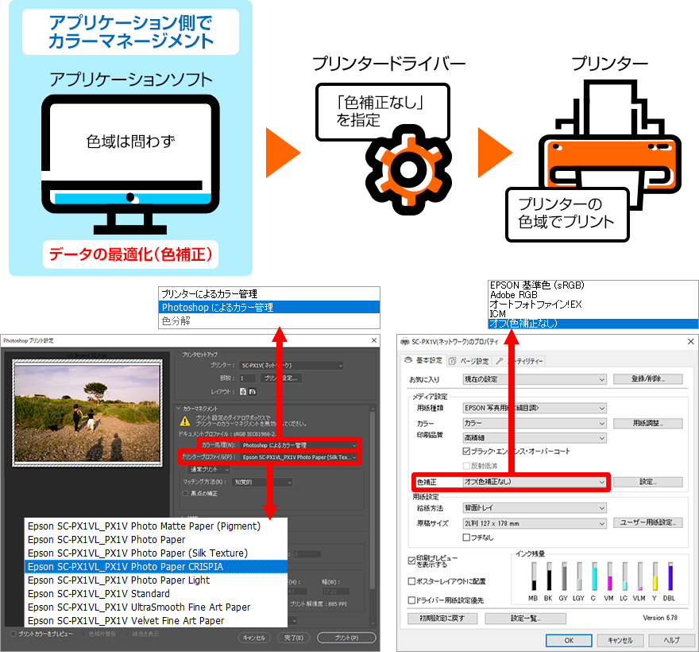This screenshot has width=699, height=652.
Task: Click the printer icon in properties title bar
Action: [x=404, y=341]
